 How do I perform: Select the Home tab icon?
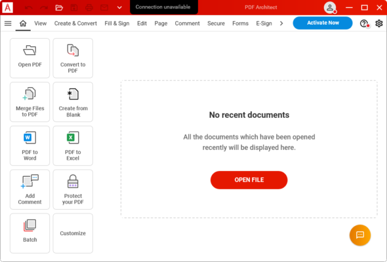[23, 24]
